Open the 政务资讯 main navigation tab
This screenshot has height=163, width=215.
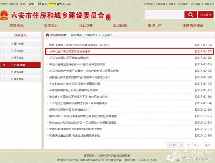[17, 25]
